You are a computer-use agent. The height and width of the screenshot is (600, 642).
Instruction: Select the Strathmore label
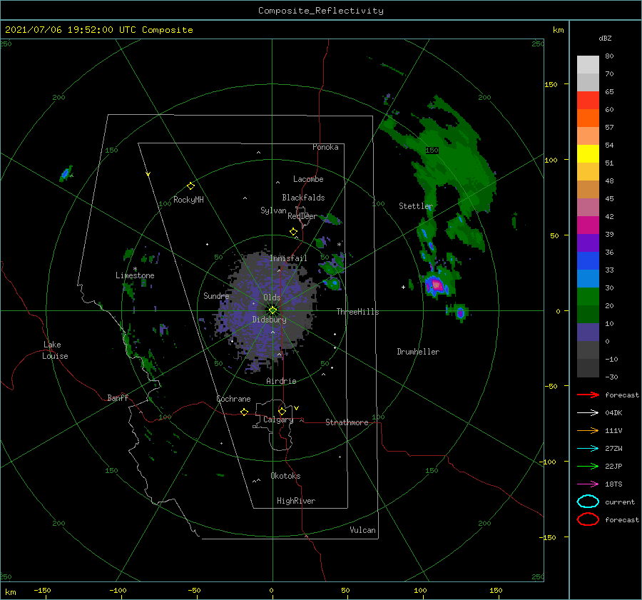[x=347, y=422]
